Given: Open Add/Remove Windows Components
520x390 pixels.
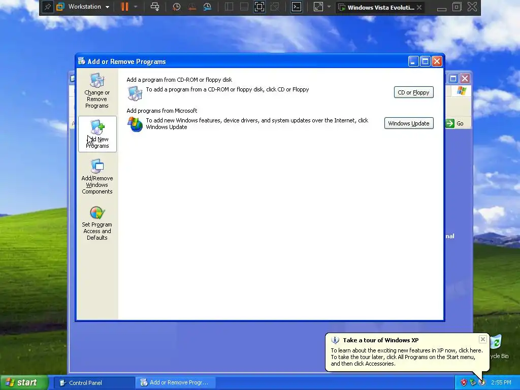Looking at the screenshot, I should click(97, 176).
